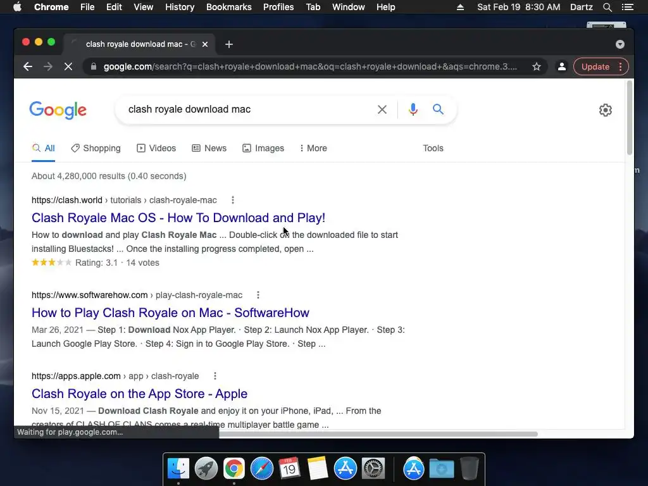Open Notification Center list icon
The height and width of the screenshot is (486, 648).
pos(627,7)
